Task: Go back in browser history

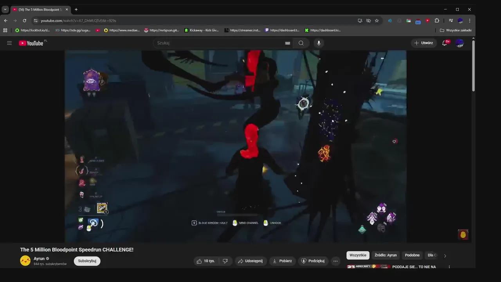Action: [x=5, y=20]
